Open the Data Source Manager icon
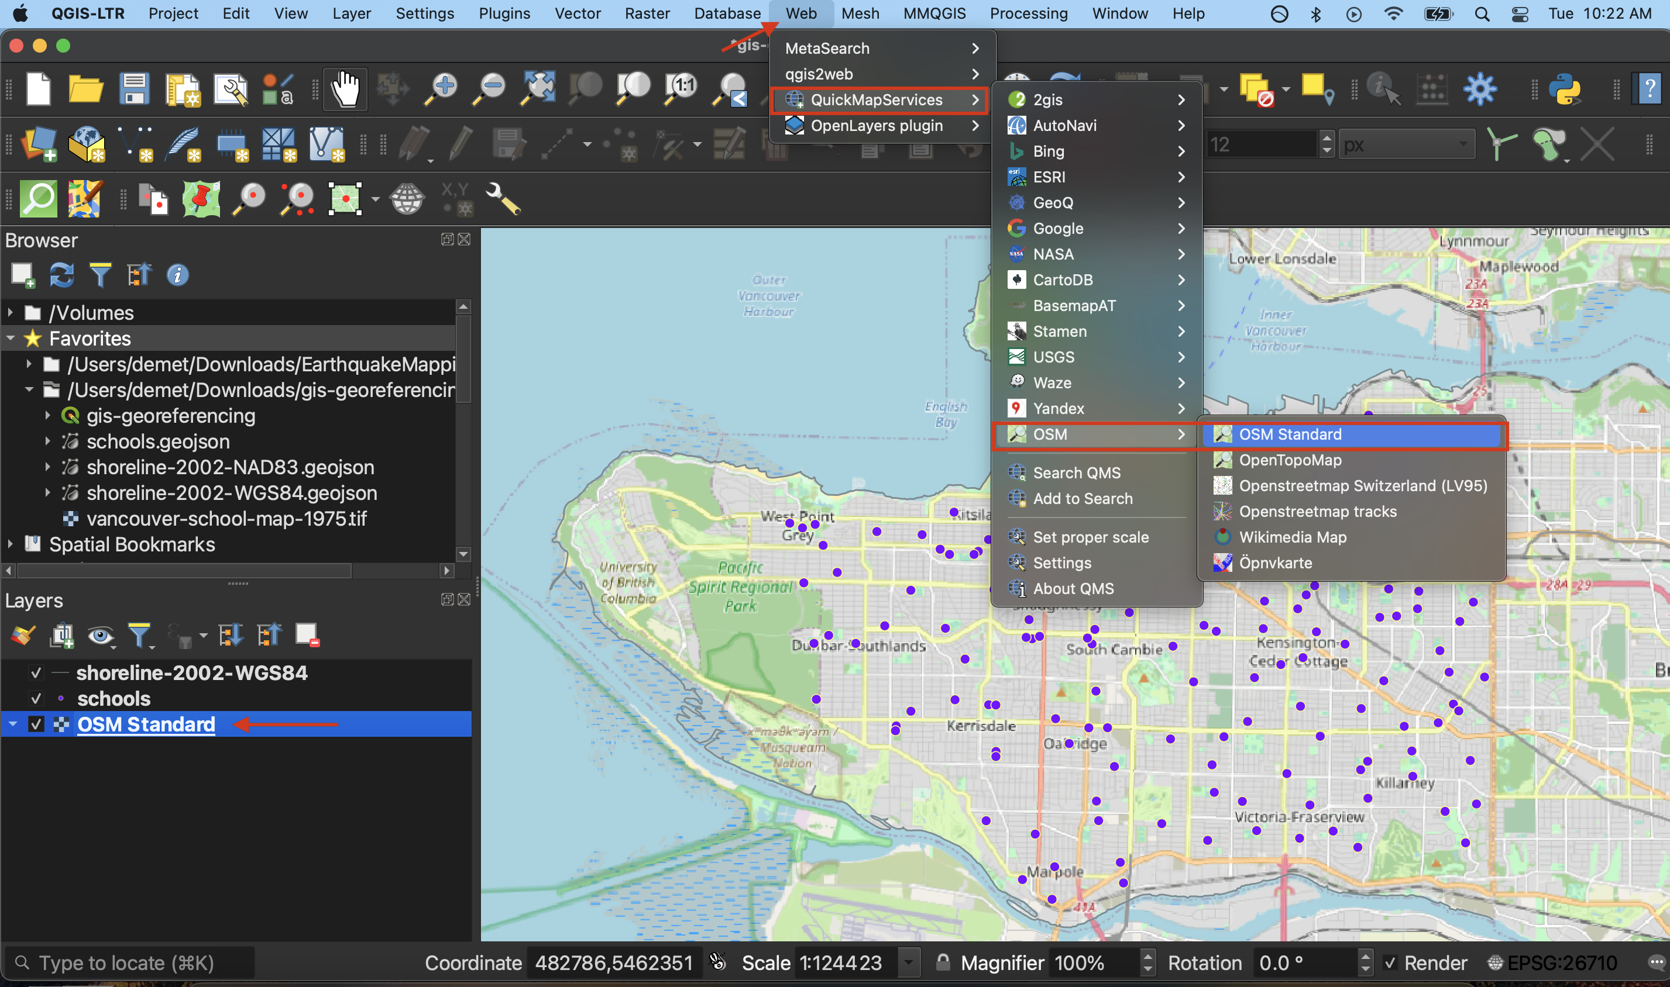The height and width of the screenshot is (987, 1670). pyautogui.click(x=39, y=145)
